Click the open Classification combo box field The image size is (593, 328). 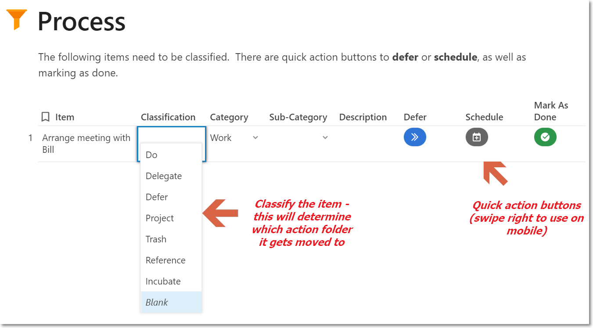171,135
